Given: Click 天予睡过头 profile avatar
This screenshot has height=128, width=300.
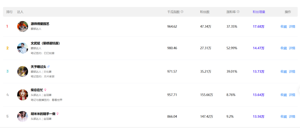Looking at the screenshot, I should coord(22,71).
